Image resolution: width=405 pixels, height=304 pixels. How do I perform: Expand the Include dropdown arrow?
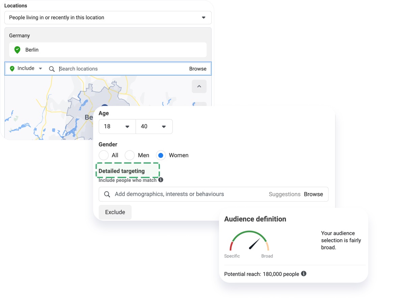pyautogui.click(x=40, y=68)
